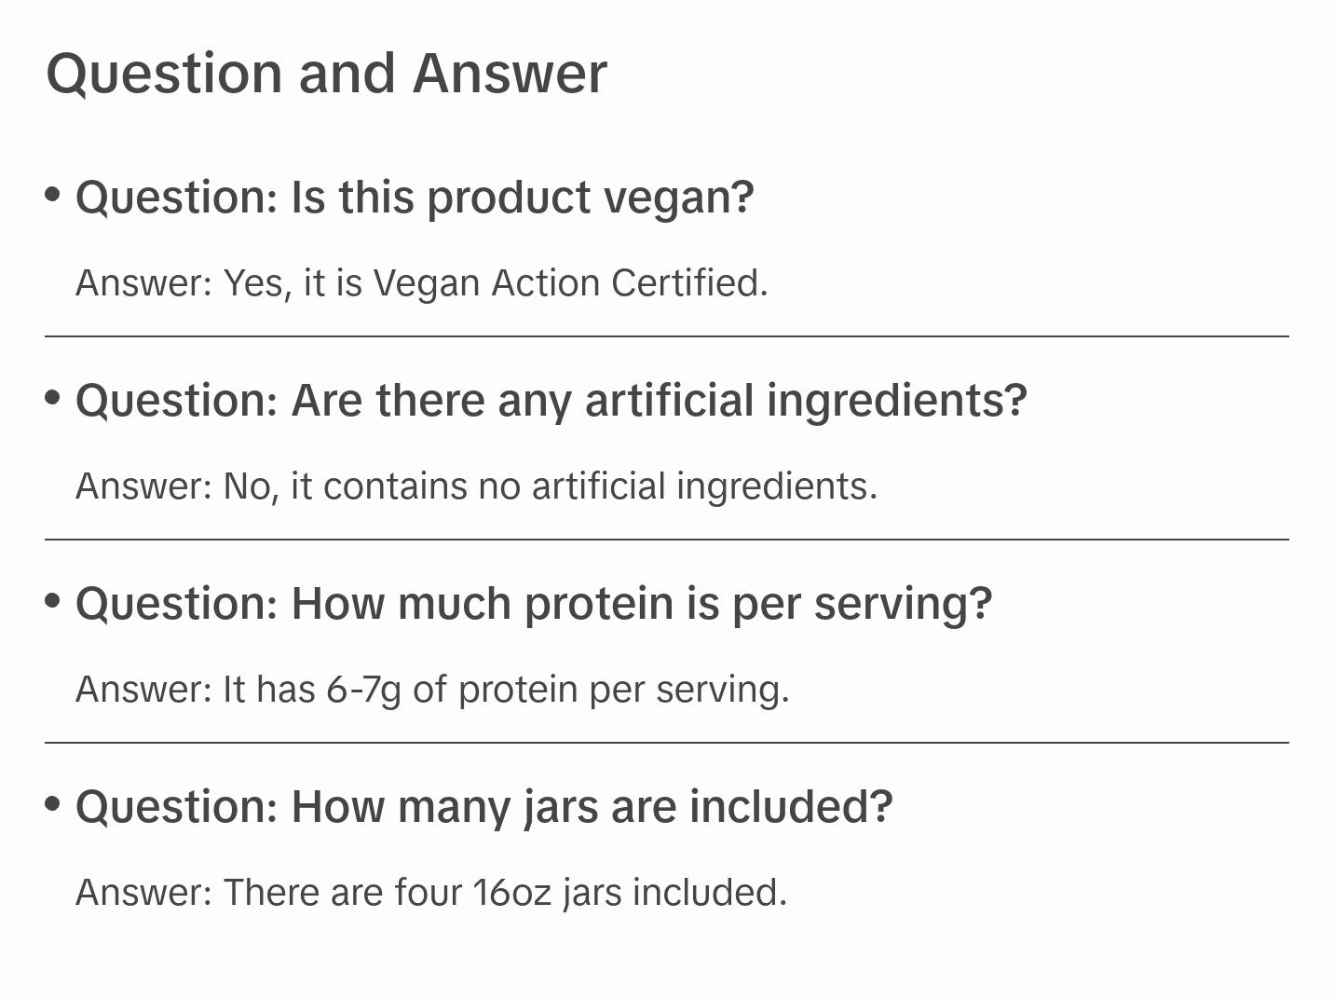Image resolution: width=1334 pixels, height=999 pixels.
Task: Click the divider line below the vegan answer
Action: [x=667, y=336]
